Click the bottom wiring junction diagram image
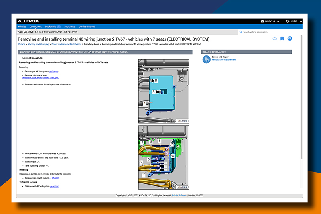Image resolution: width=321 pixels, height=214 pixels. (x=164, y=157)
